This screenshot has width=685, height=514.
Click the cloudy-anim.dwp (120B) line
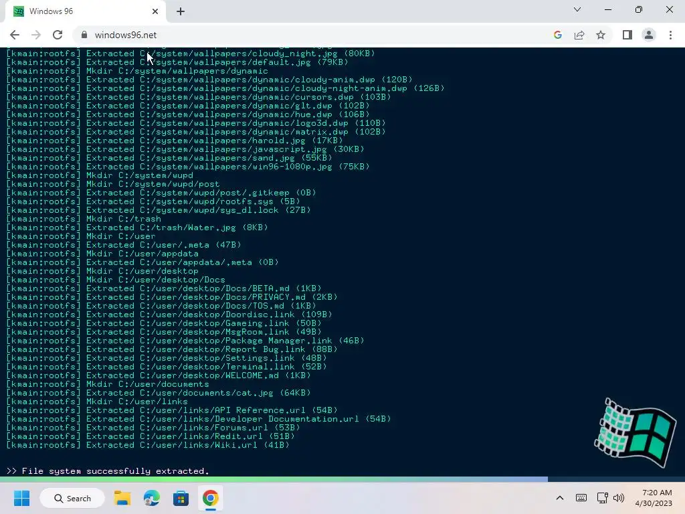click(x=209, y=80)
